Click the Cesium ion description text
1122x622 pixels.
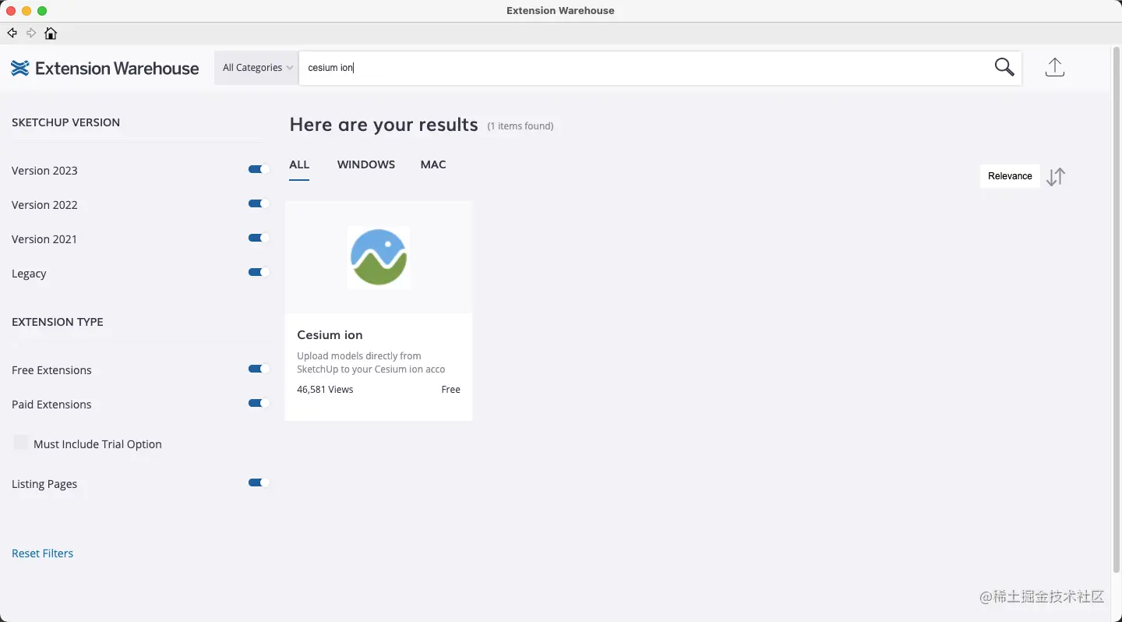371,362
